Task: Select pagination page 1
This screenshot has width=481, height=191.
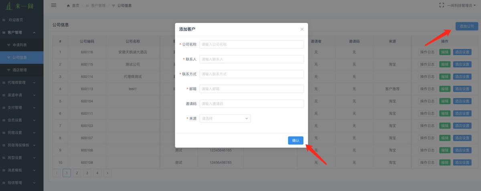Action: click(x=67, y=173)
